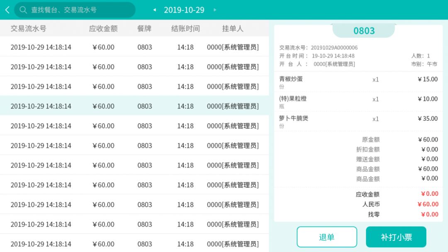
Task: Click the magnifier search icon
Action: pos(23,10)
